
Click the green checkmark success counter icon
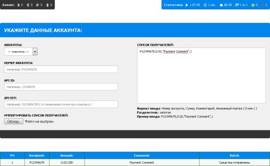coord(253,5)
